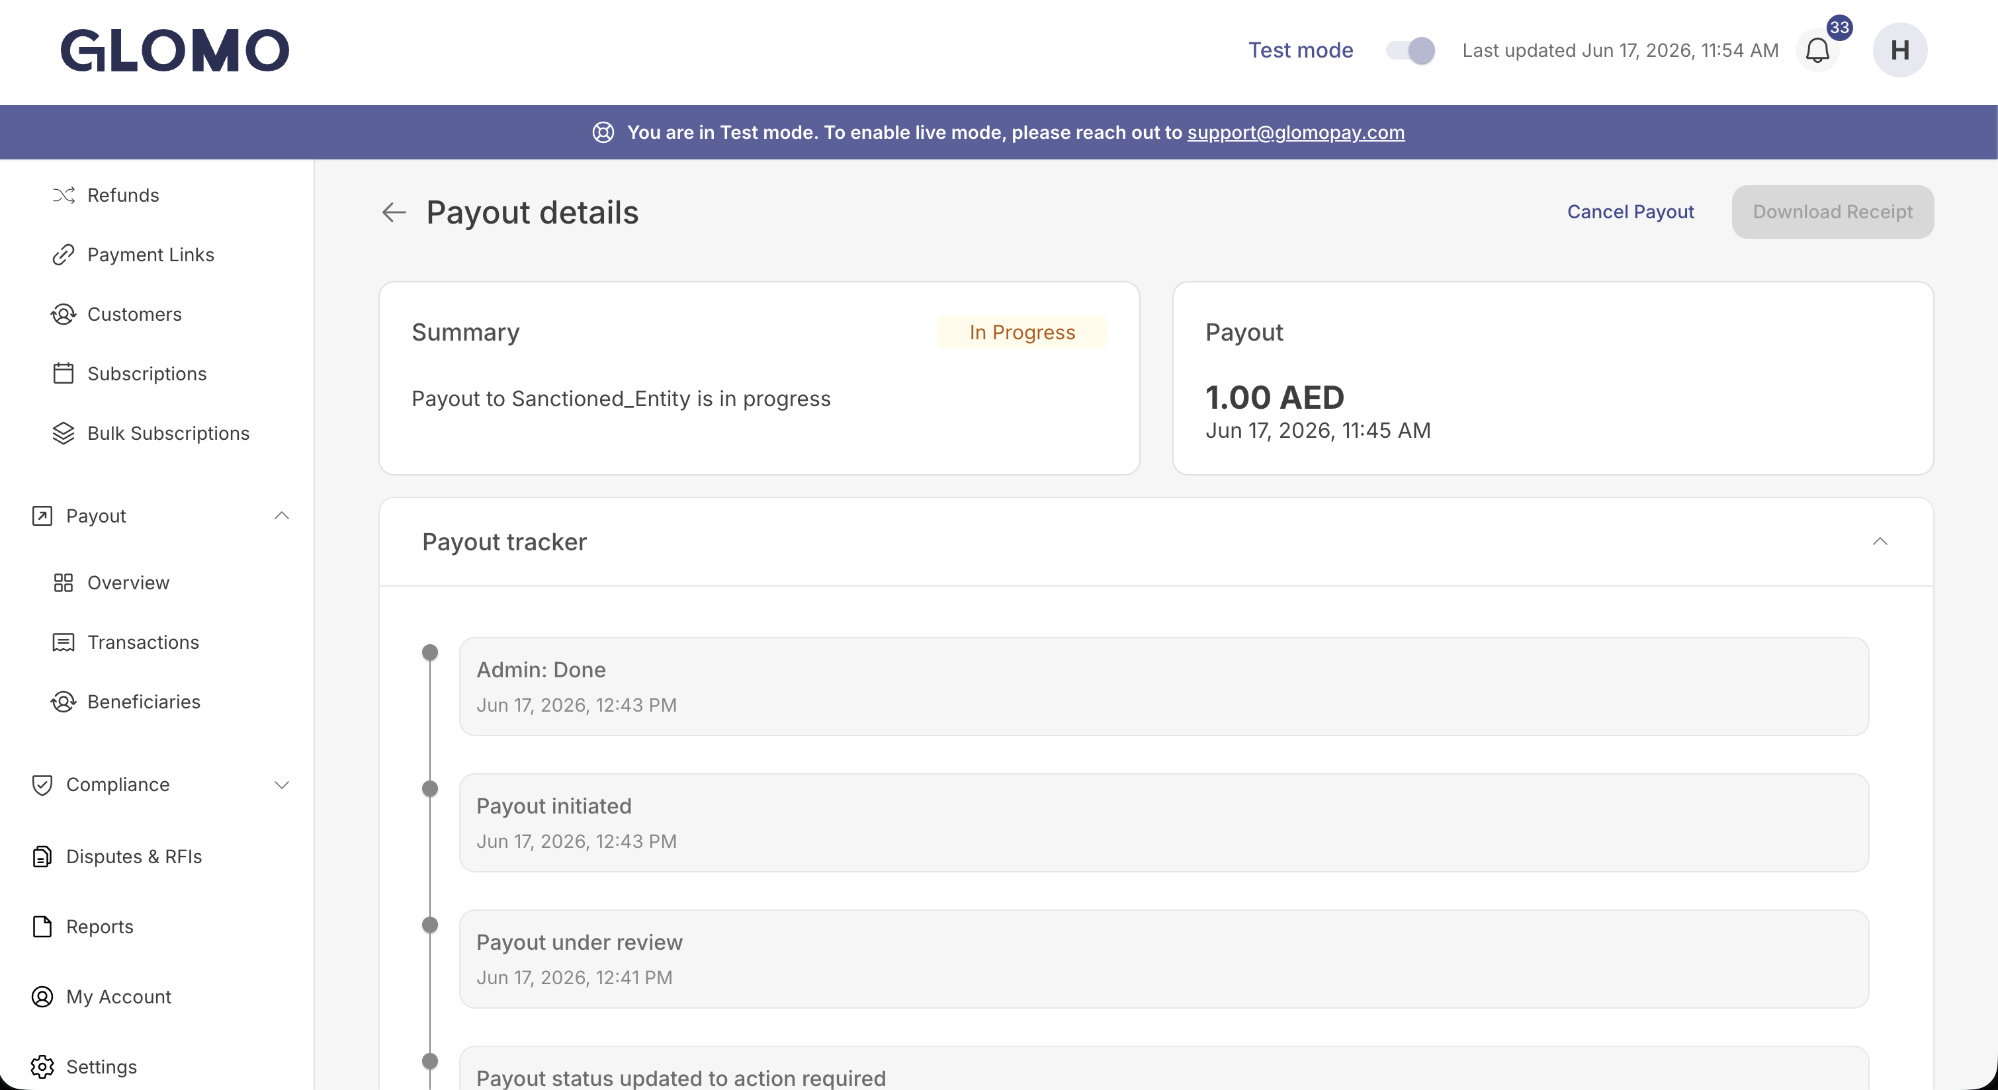The height and width of the screenshot is (1090, 1998).
Task: Go to Customers section
Action: (x=134, y=314)
